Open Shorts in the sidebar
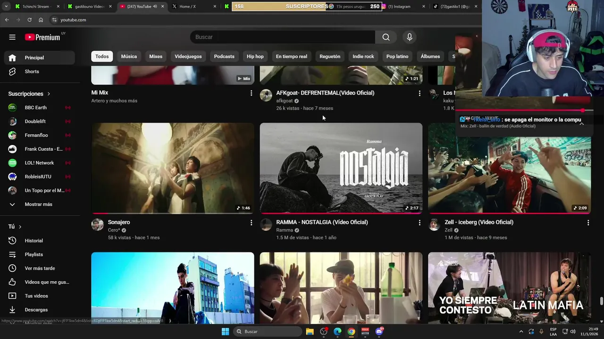Screen dimensions: 604x339 pos(40,72)
